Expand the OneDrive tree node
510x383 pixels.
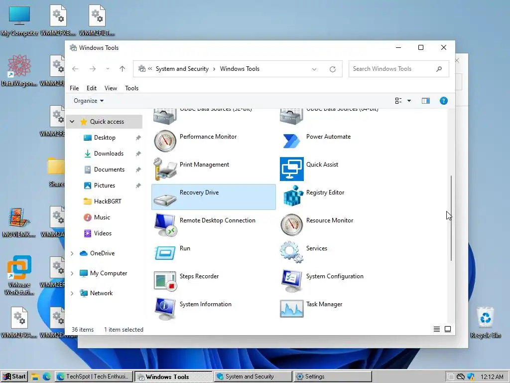click(x=72, y=253)
